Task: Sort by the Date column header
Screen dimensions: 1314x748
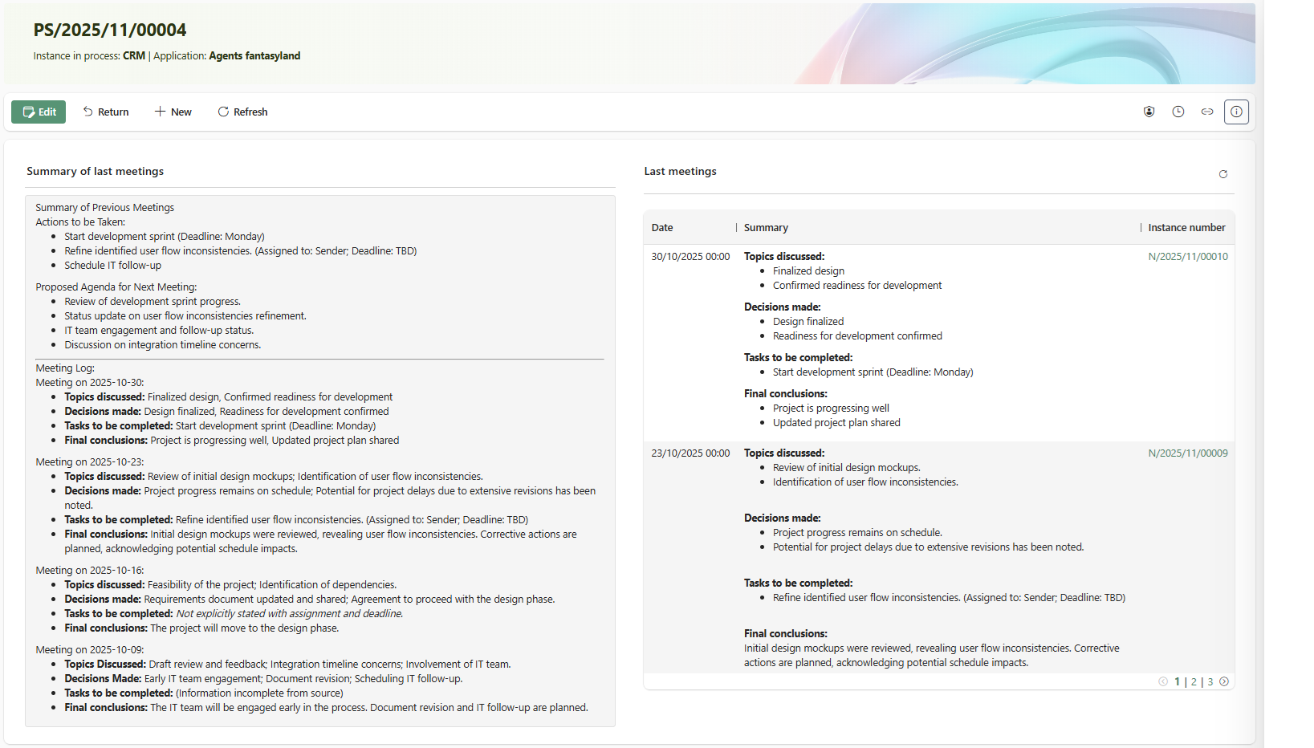Action: 662,228
